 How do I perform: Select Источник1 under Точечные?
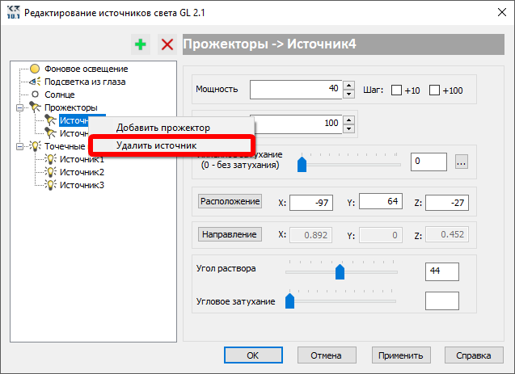[x=82, y=159]
